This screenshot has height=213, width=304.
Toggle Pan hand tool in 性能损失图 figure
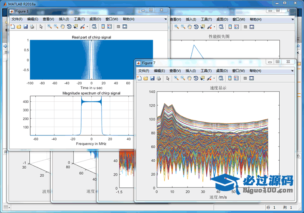[x=190, y=27]
